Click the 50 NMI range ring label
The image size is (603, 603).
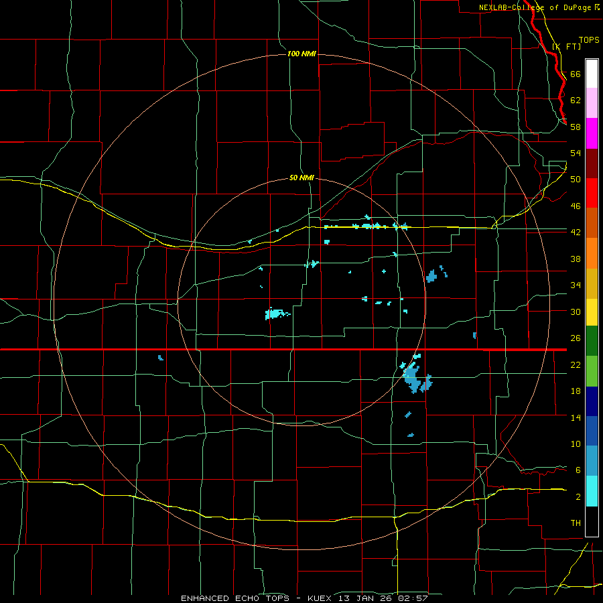click(x=301, y=178)
